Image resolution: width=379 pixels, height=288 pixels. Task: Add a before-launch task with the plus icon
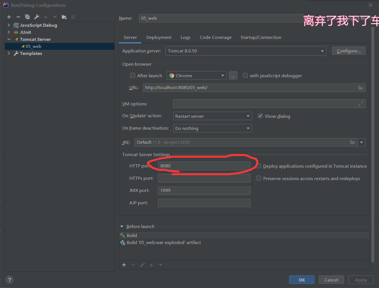[124, 265]
